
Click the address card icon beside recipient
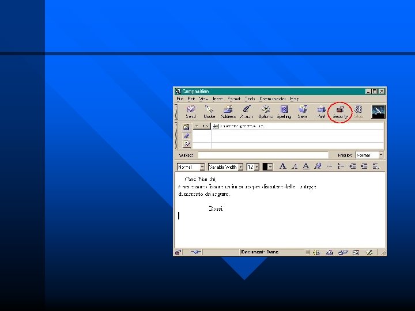tap(216, 126)
